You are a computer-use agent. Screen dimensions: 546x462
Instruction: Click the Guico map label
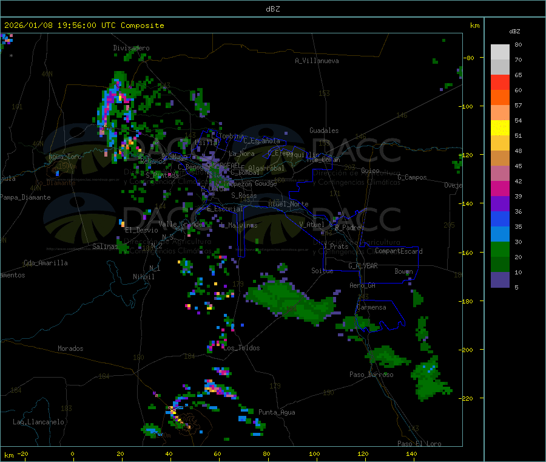pos(370,171)
